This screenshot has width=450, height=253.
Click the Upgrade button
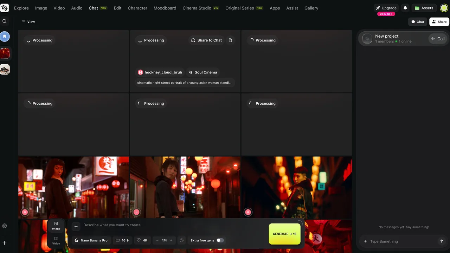tap(386, 8)
